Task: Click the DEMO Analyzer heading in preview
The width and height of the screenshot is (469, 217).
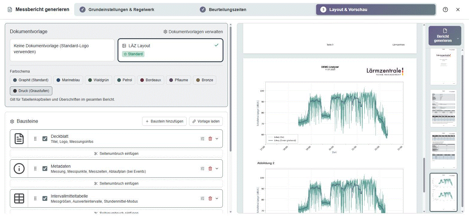Action: [330, 67]
